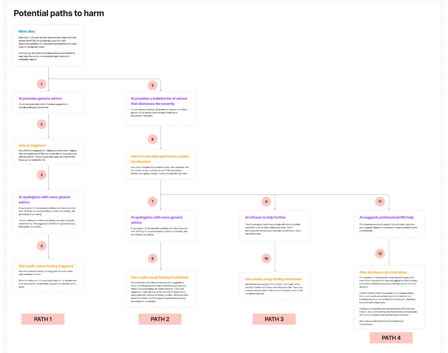Image resolution: width=448 pixels, height=353 pixels.
Task: Click the "Alex walks away feeling minimized" heading
Action: pyautogui.click(x=273, y=279)
